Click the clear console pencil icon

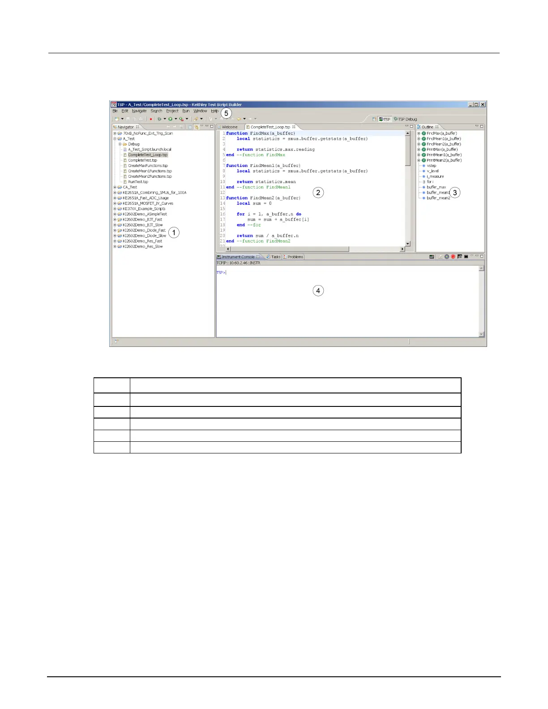(x=441, y=257)
